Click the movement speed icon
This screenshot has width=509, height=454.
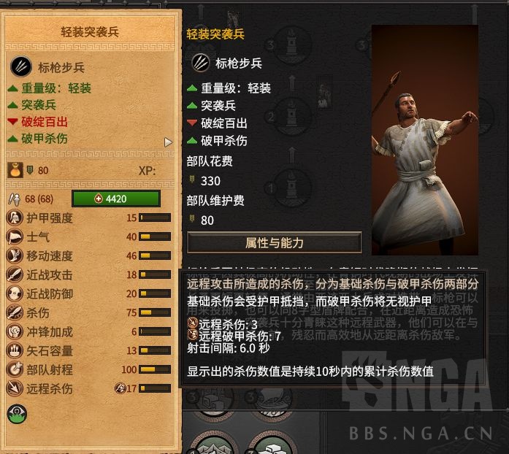tap(15, 255)
